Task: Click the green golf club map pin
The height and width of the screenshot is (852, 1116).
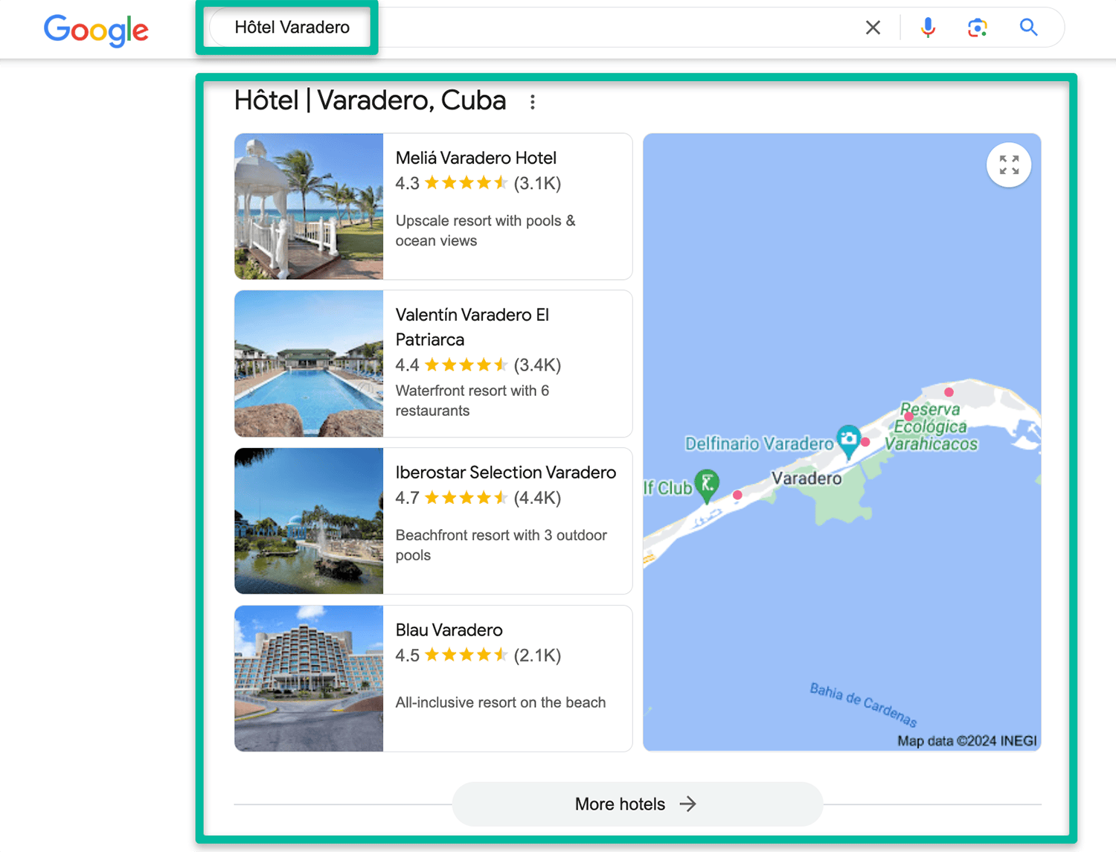Action: [707, 485]
